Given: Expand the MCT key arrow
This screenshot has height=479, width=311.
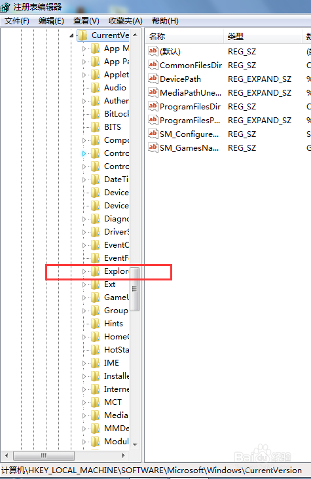Looking at the screenshot, I should [84, 402].
